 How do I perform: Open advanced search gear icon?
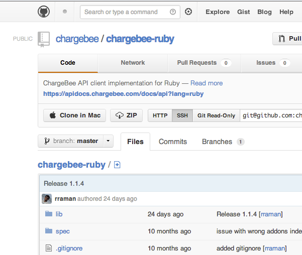point(188,12)
